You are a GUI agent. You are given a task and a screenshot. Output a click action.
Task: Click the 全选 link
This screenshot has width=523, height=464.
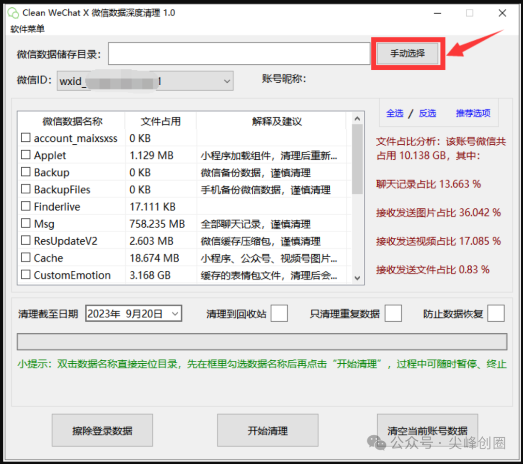click(x=395, y=113)
